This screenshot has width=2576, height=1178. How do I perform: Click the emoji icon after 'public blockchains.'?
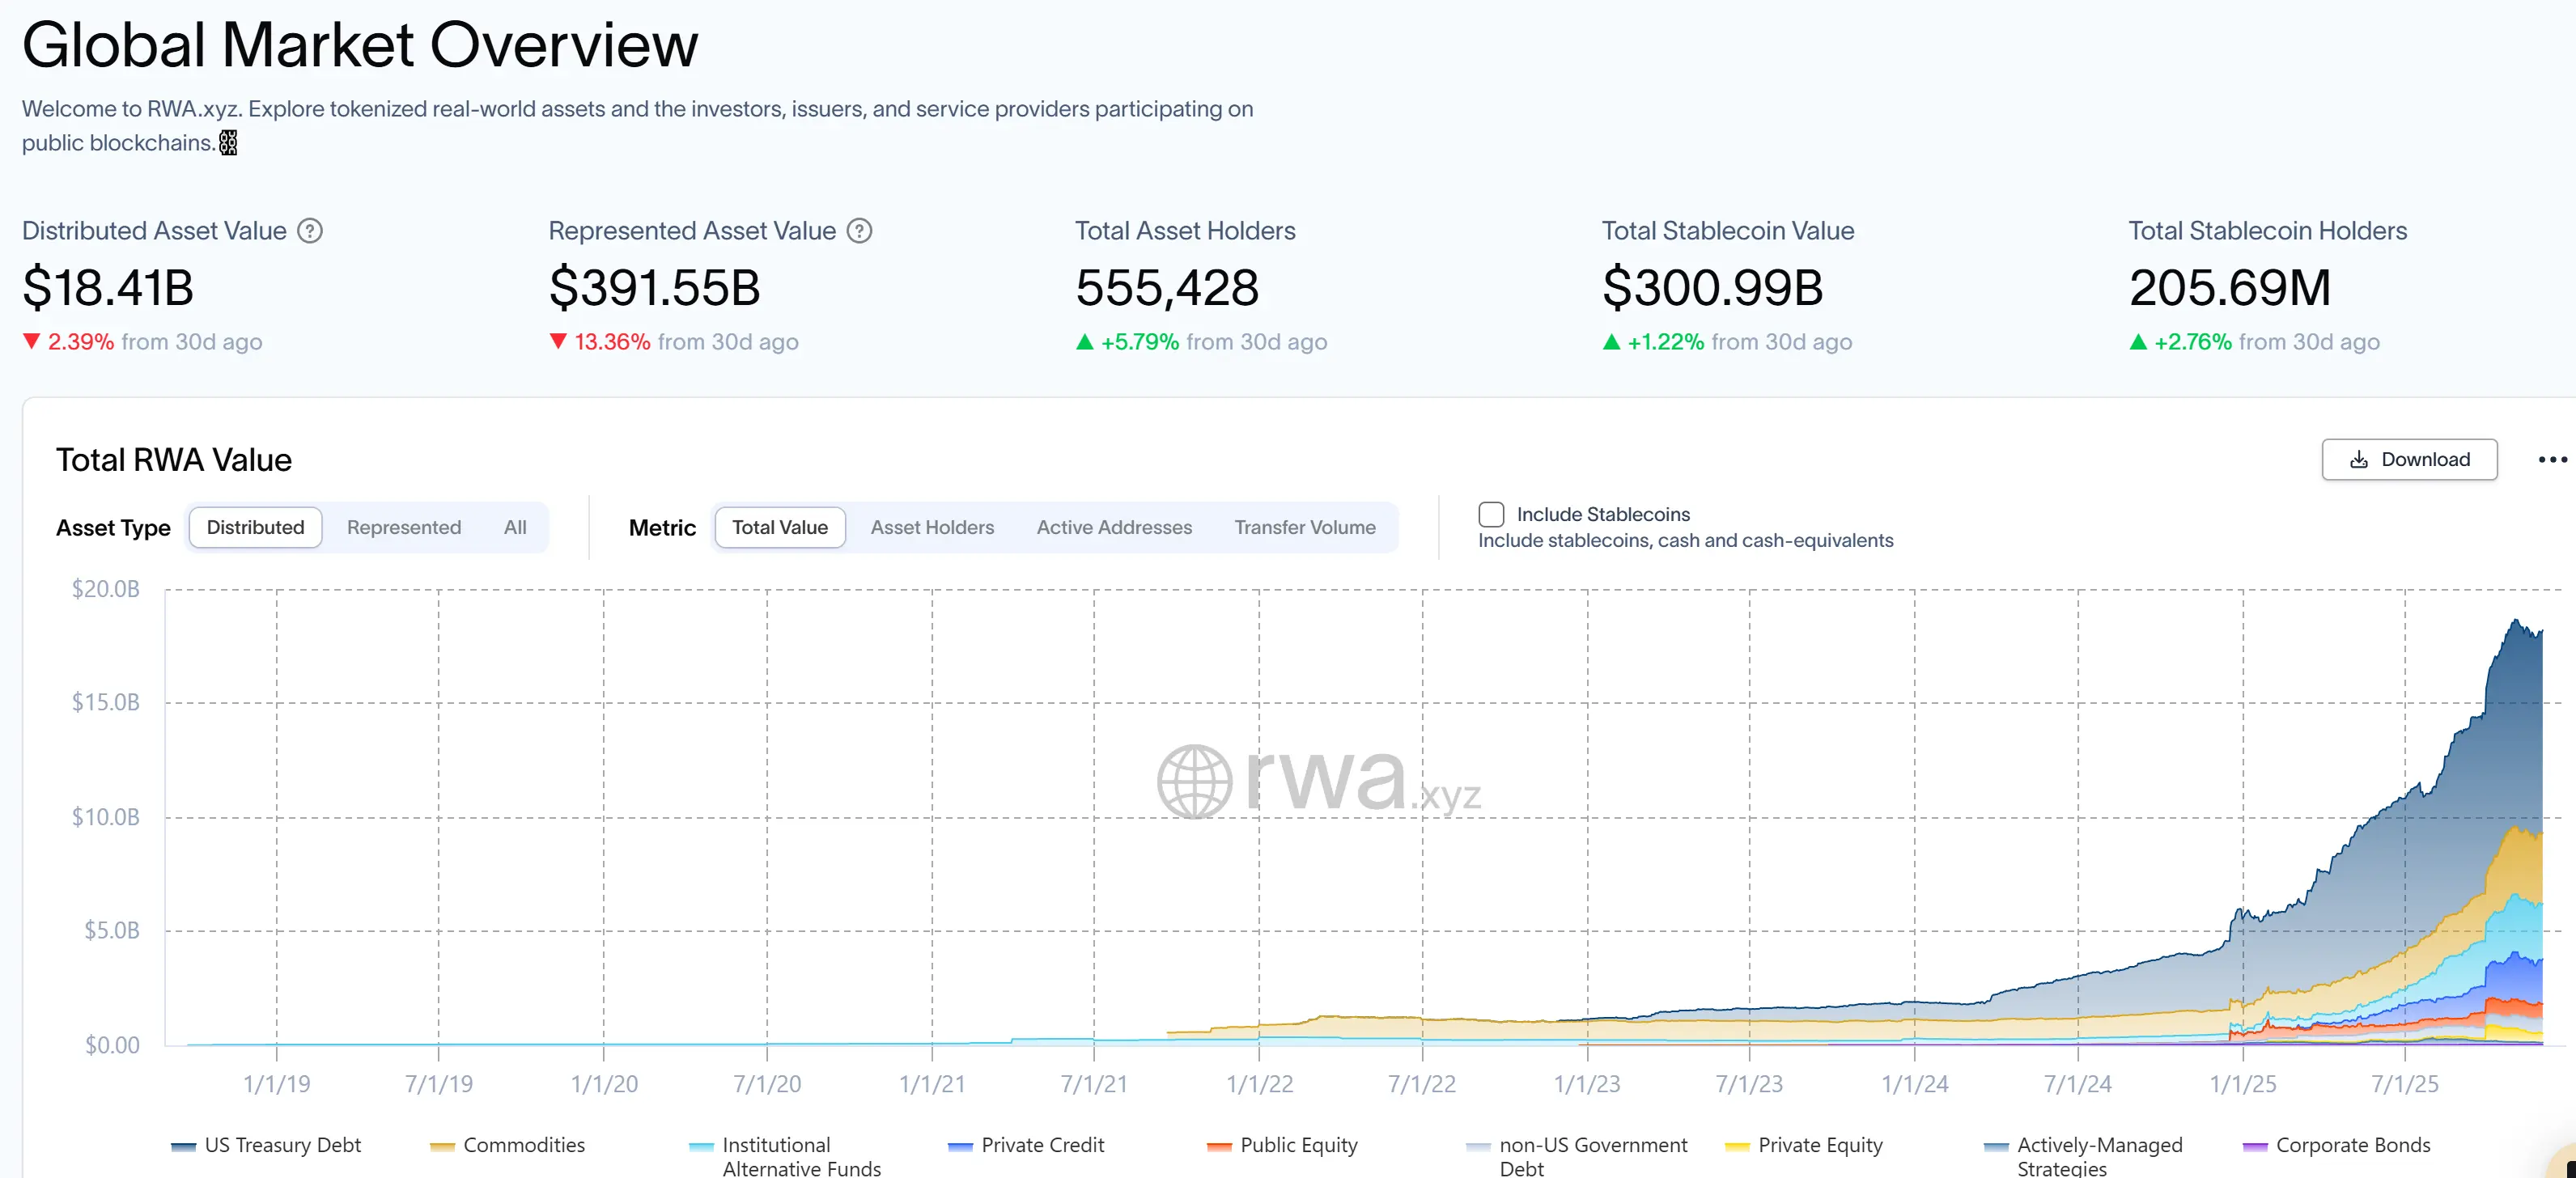tap(228, 143)
